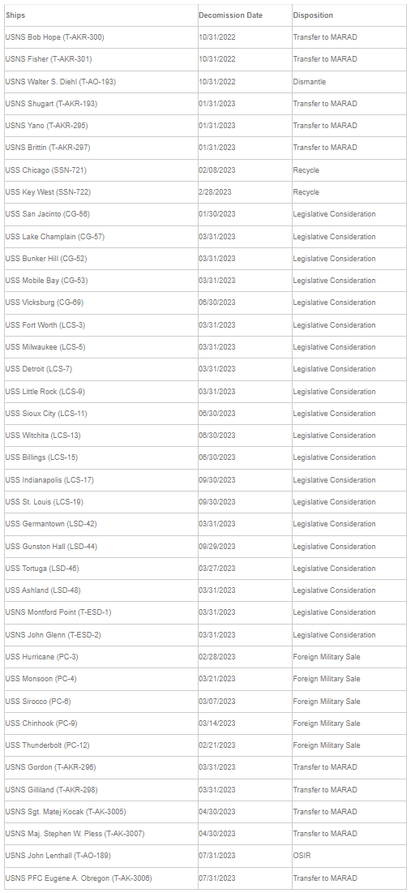415x893 pixels.
Task: Select the USS Fort Worth (LCS-3) cell
Action: (x=101, y=325)
